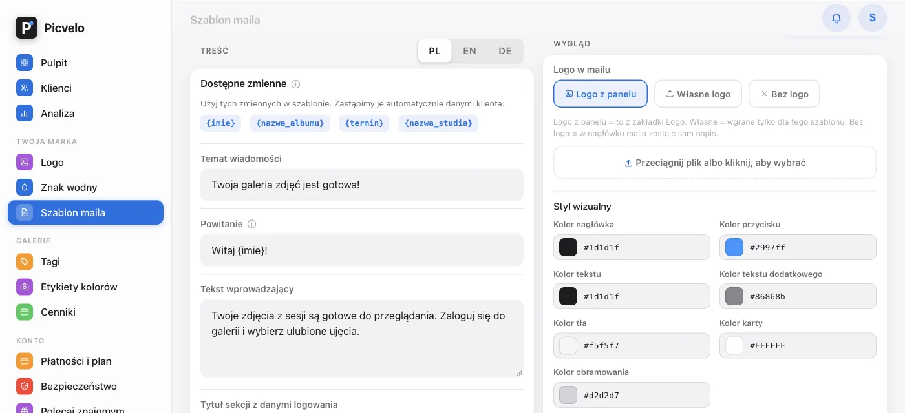Click the Temat wiadomości input field
The height and width of the screenshot is (413, 905).
pos(362,185)
